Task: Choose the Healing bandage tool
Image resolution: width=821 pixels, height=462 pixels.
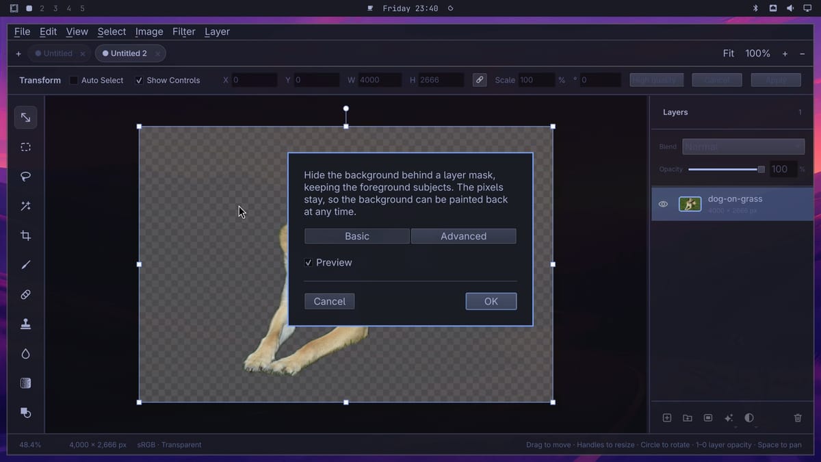Action: tap(25, 294)
